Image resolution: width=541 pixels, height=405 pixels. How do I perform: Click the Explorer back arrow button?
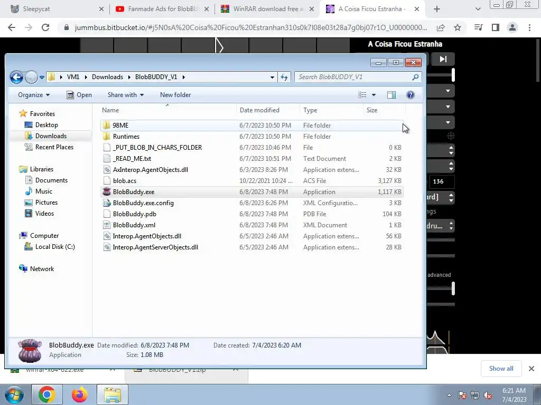coord(16,77)
